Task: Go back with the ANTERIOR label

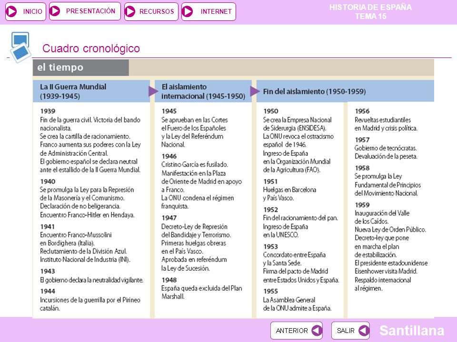Action: click(292, 331)
